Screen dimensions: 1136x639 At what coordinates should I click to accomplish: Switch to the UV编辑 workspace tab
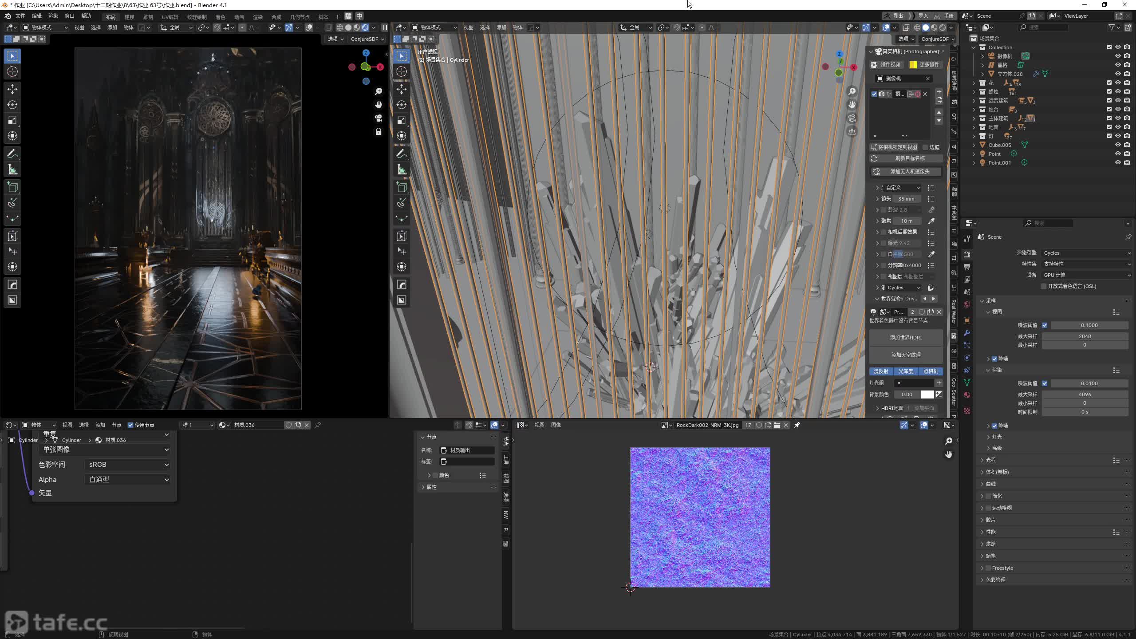click(x=170, y=17)
